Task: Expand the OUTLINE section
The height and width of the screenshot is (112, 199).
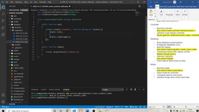Action: pyautogui.click(x=12, y=104)
